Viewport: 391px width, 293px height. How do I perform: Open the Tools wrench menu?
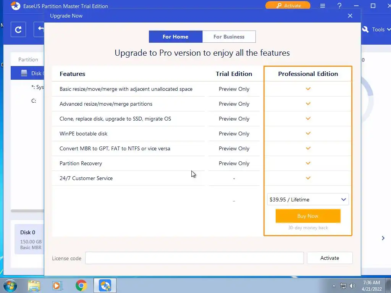pos(376,29)
